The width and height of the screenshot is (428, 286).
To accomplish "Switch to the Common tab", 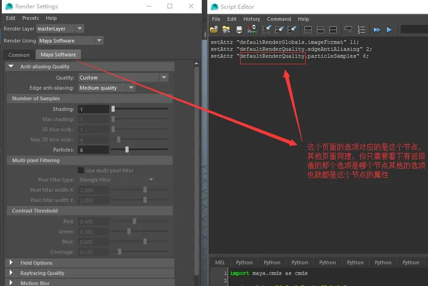I will [19, 55].
